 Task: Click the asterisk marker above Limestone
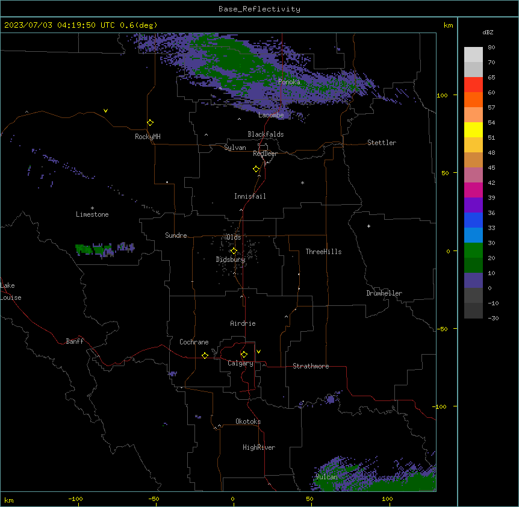92,208
